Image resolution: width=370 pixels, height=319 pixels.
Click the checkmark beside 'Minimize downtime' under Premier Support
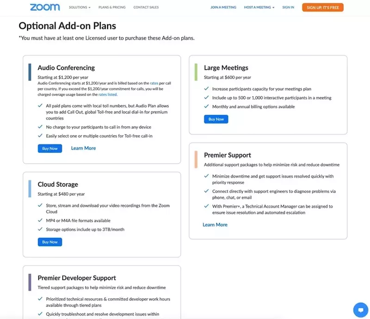[207, 176]
